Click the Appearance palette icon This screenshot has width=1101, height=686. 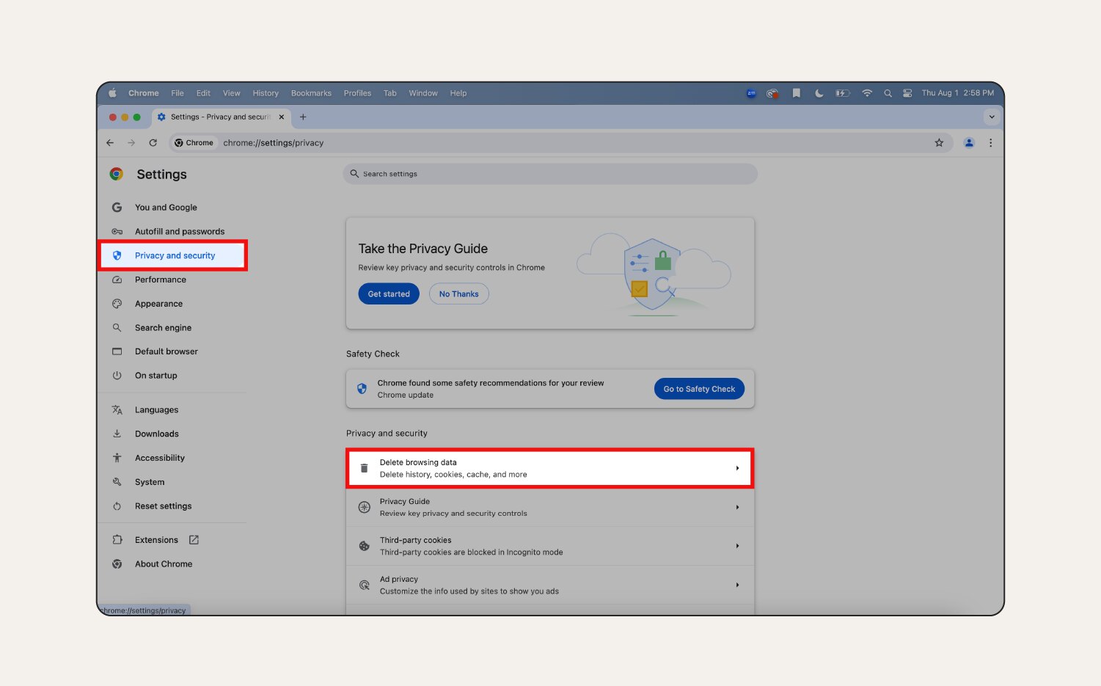(117, 304)
